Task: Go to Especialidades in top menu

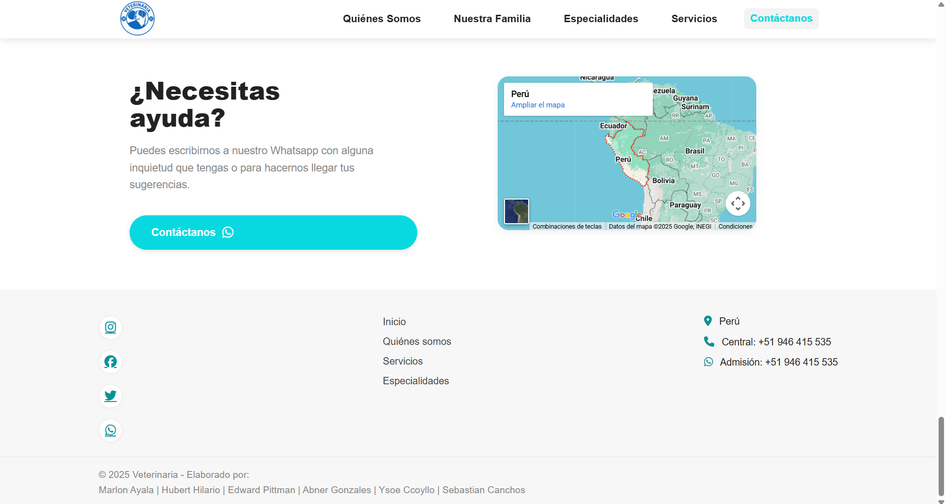Action: 601,19
